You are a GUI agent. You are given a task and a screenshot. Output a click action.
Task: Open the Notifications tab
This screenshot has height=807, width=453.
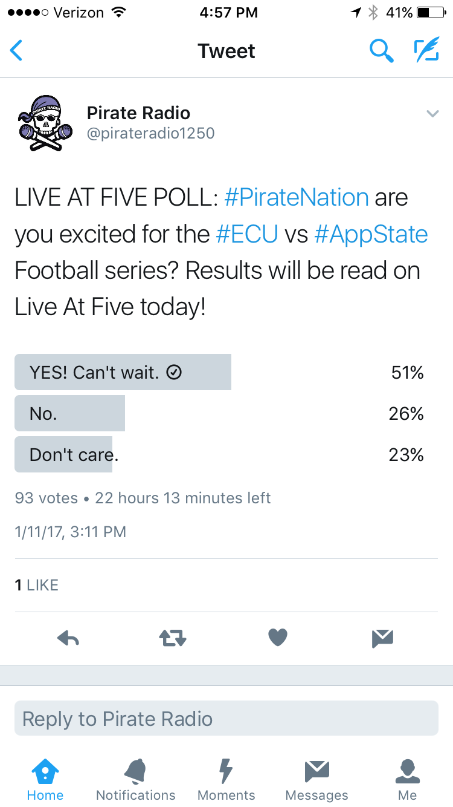coord(136,780)
